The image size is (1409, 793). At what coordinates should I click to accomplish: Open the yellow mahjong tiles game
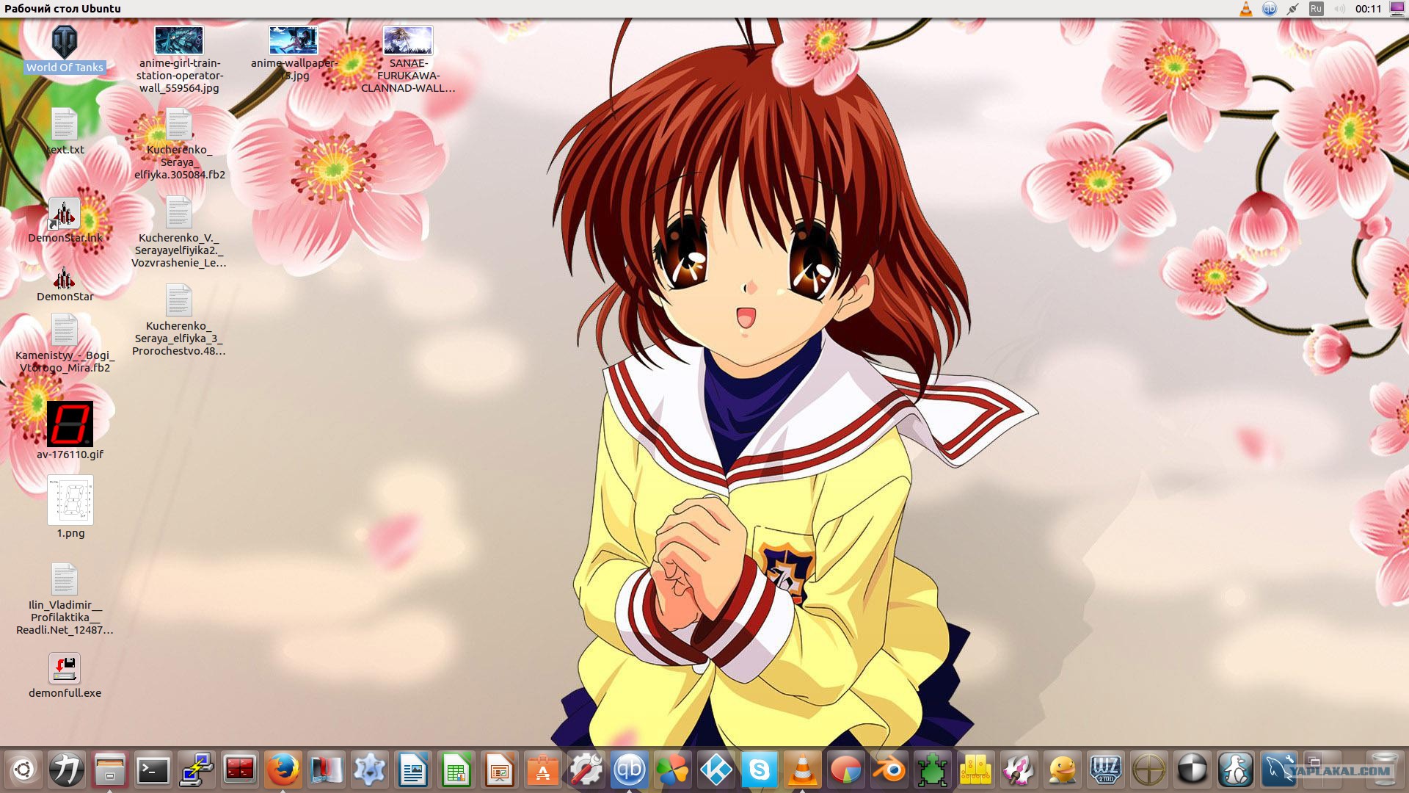pos(976,770)
